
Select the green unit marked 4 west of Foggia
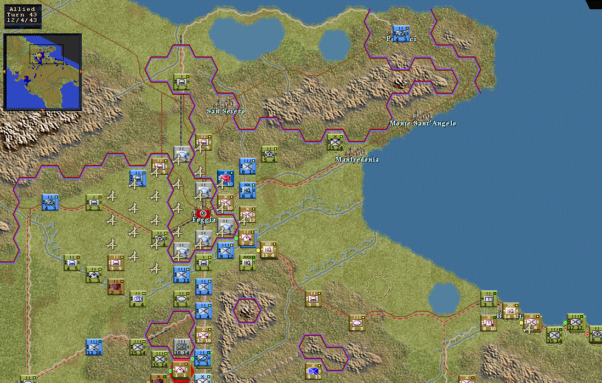coord(160,239)
